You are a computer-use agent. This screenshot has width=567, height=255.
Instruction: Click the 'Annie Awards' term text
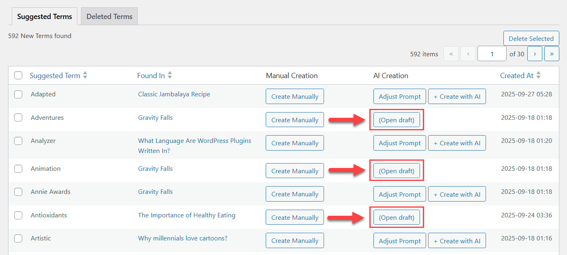click(x=51, y=192)
